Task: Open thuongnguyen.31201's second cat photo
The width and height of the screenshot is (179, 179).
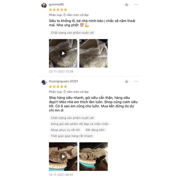Action: (93, 157)
